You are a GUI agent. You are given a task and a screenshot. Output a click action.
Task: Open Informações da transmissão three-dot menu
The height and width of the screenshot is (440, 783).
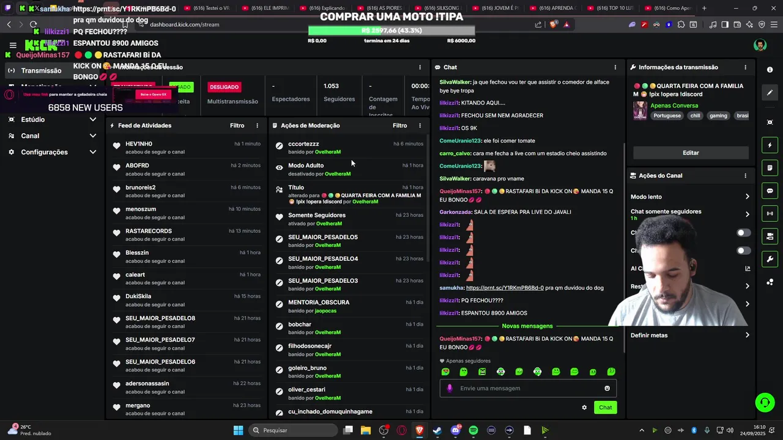(x=745, y=67)
